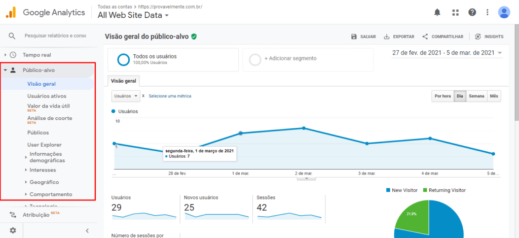Open the Públicos report

point(38,132)
